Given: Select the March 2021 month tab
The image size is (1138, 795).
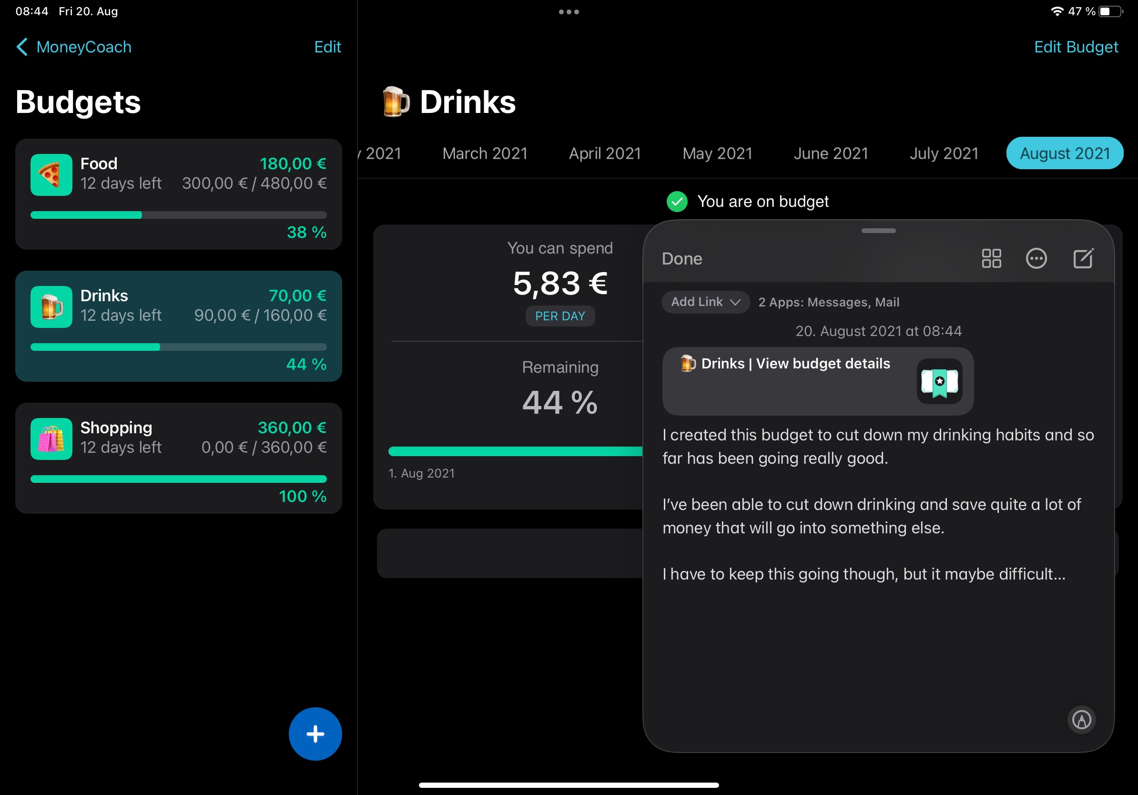Looking at the screenshot, I should [485, 153].
